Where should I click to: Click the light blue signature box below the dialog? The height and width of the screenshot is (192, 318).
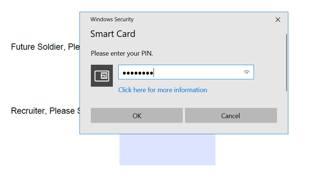coord(167,150)
